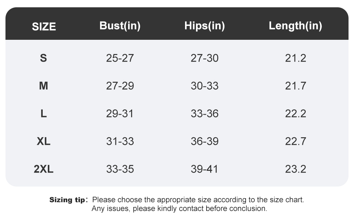Click the SIZE column header
Viewport: 354px width, 219px height.
[x=44, y=27]
